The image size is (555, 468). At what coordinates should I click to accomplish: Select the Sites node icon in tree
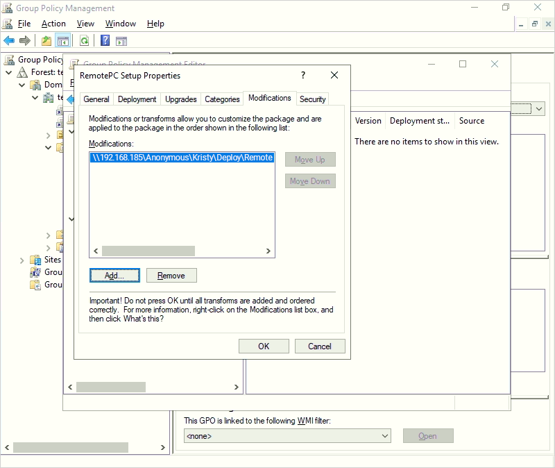[35, 260]
